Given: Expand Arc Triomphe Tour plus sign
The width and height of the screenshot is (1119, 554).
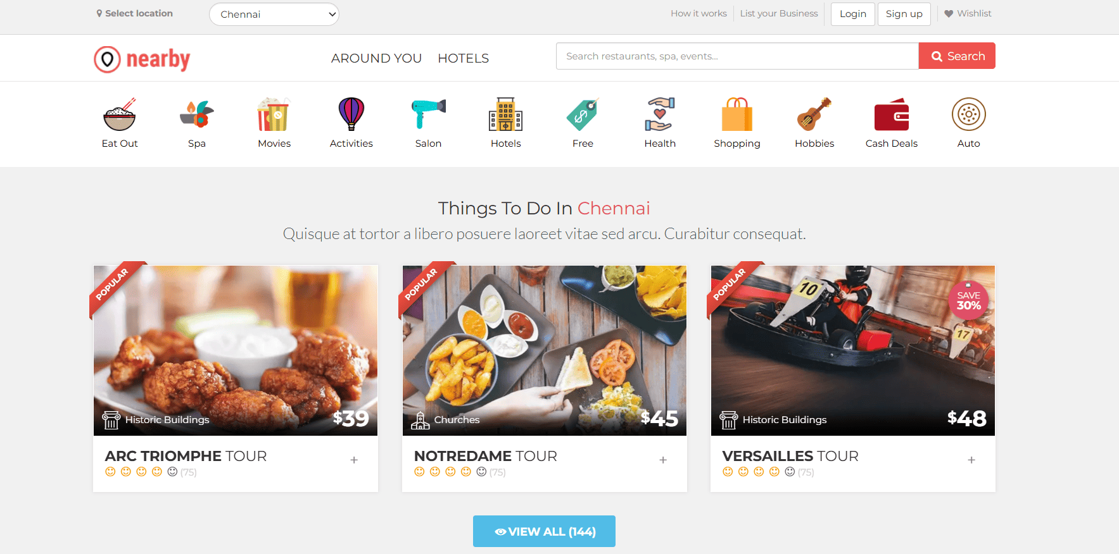Looking at the screenshot, I should point(354,460).
